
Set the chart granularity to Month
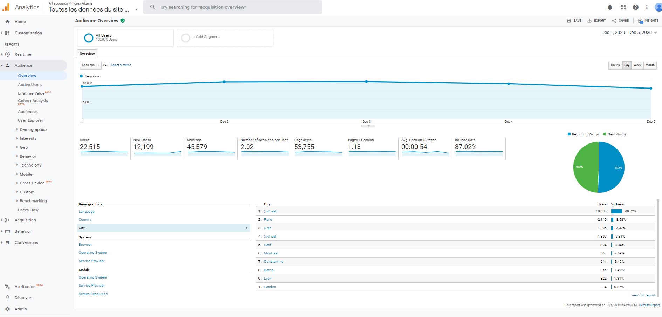point(650,65)
